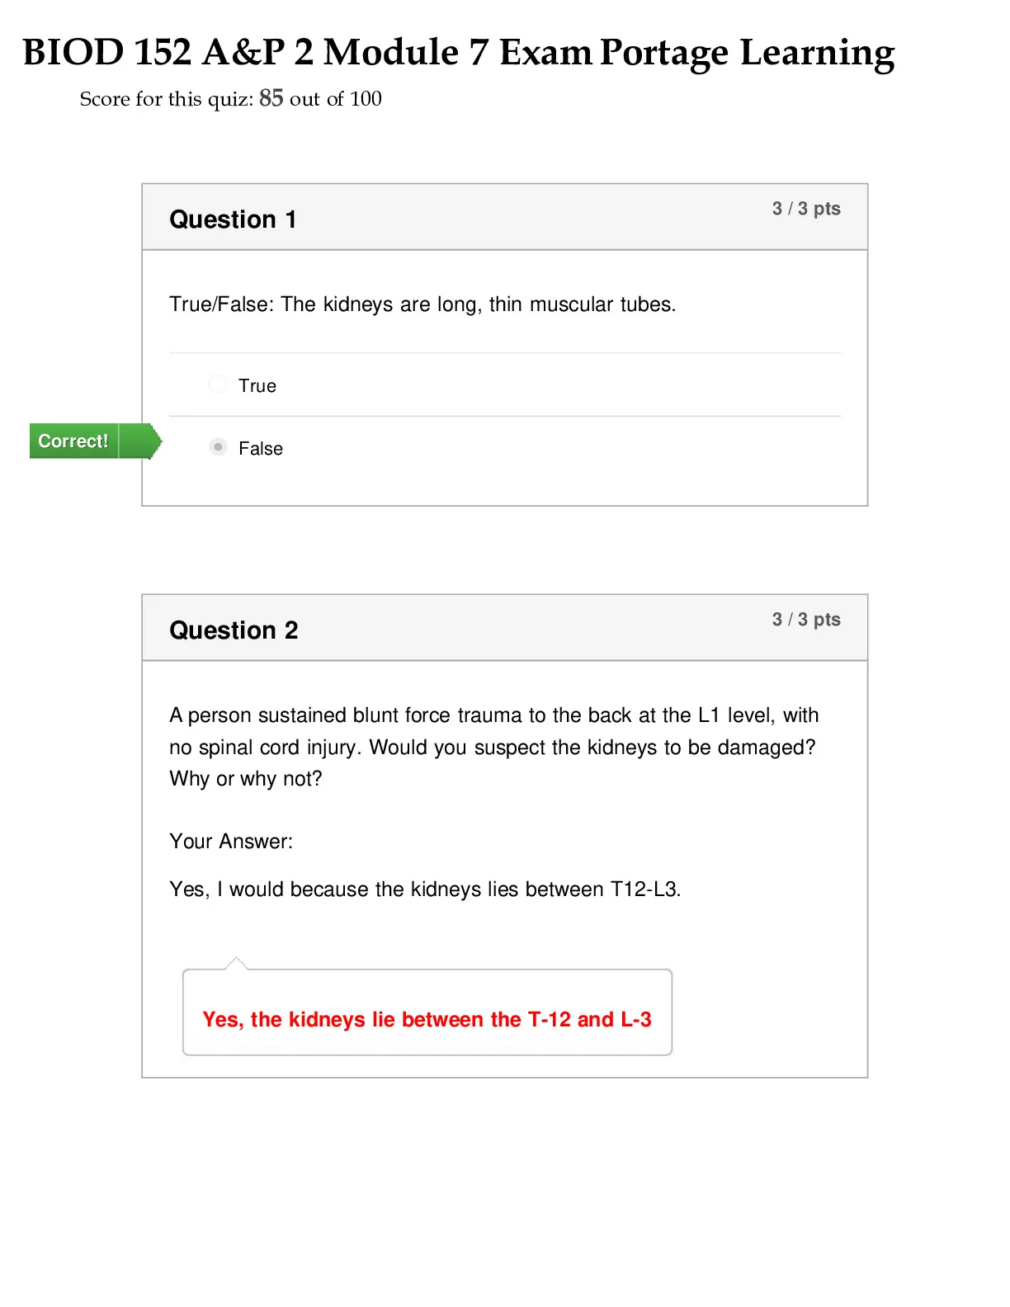The height and width of the screenshot is (1307, 1010).
Task: Click the green Correct! flag label
Action: tap(74, 441)
